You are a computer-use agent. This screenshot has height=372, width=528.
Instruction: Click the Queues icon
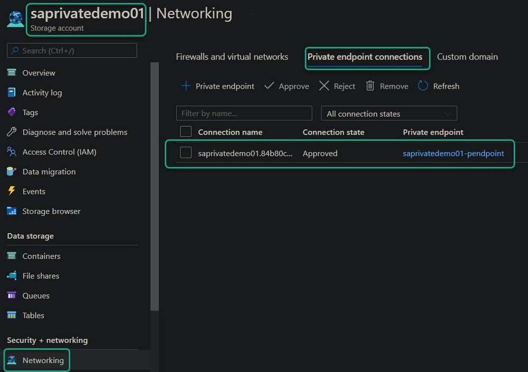click(x=12, y=295)
